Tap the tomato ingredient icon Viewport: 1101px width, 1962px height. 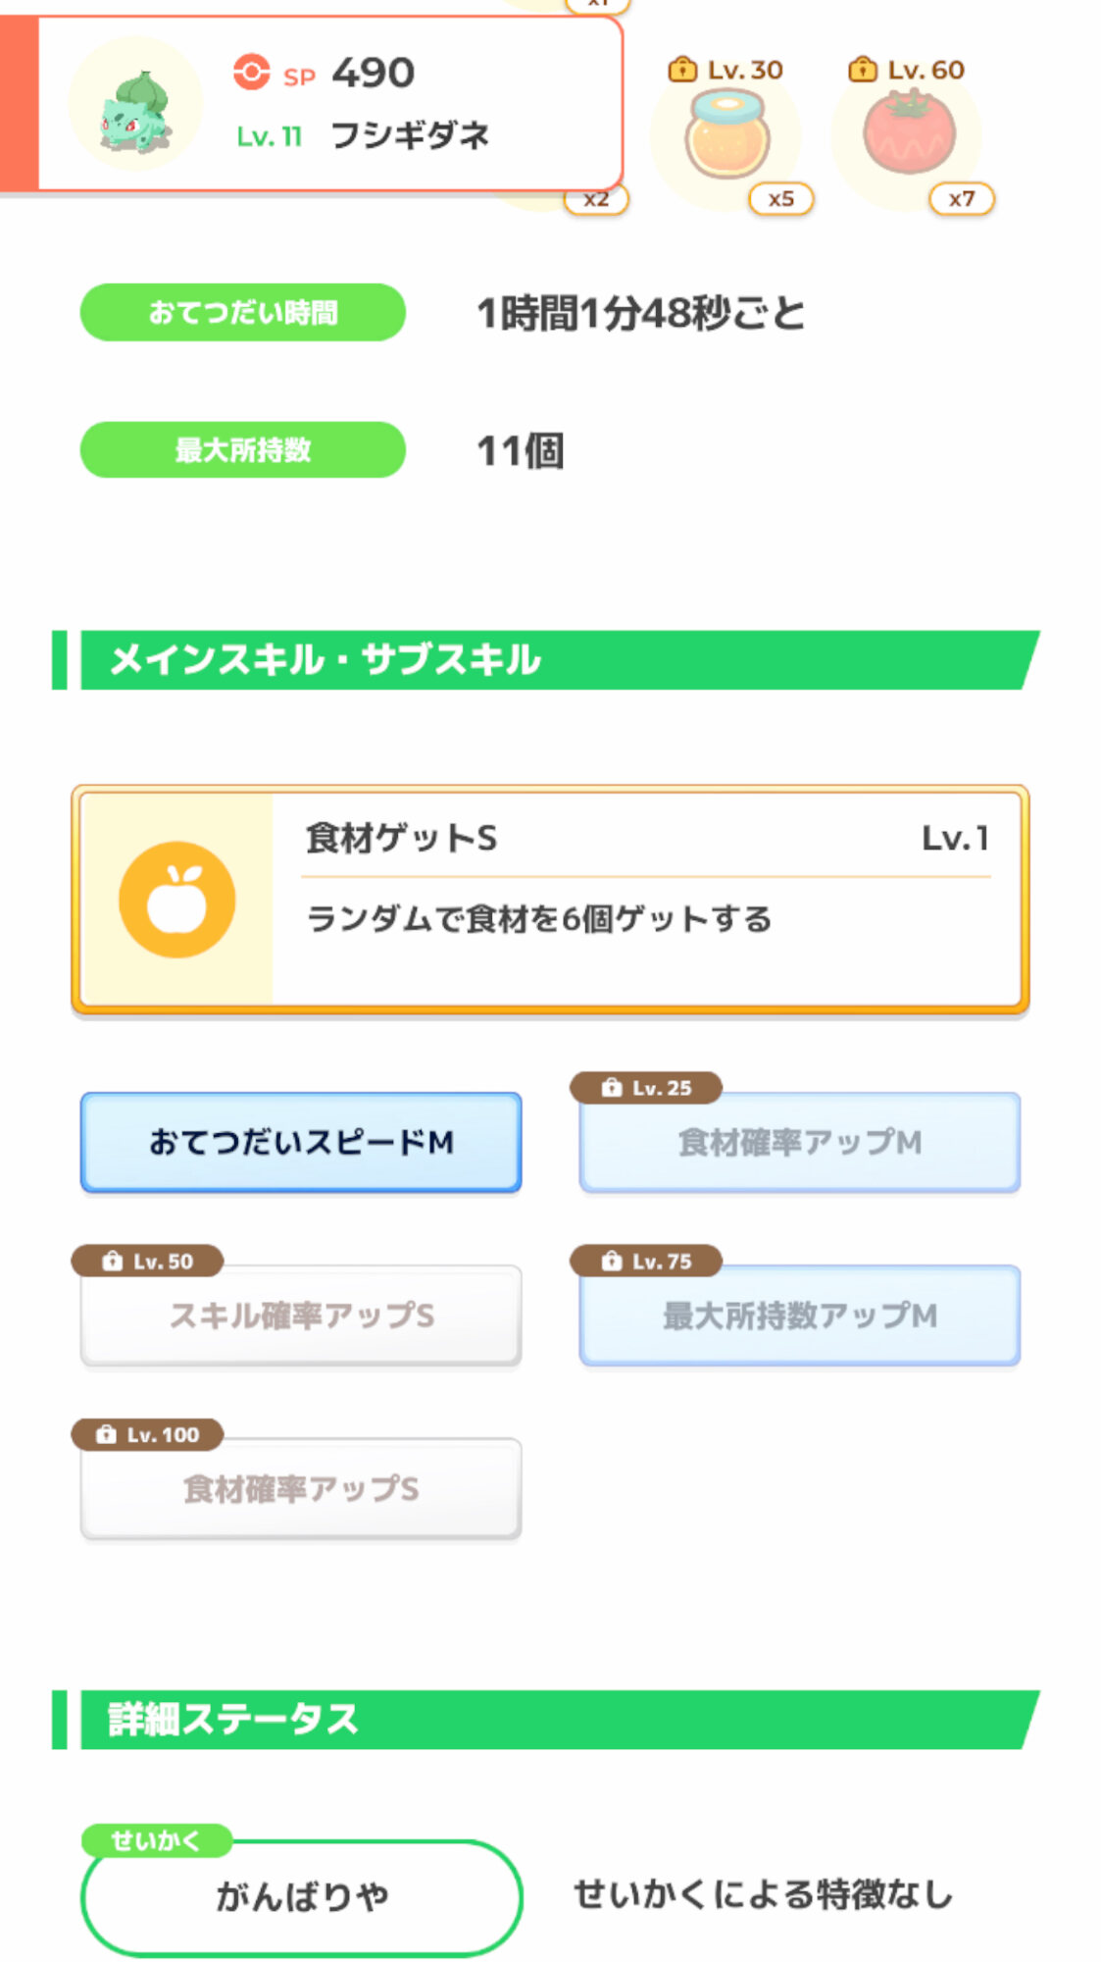point(908,132)
